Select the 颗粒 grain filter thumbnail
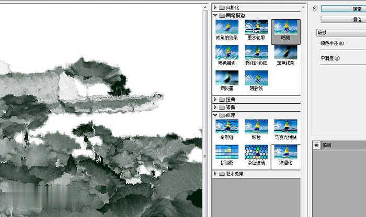Viewport: 366px width, 217px height. point(256,127)
